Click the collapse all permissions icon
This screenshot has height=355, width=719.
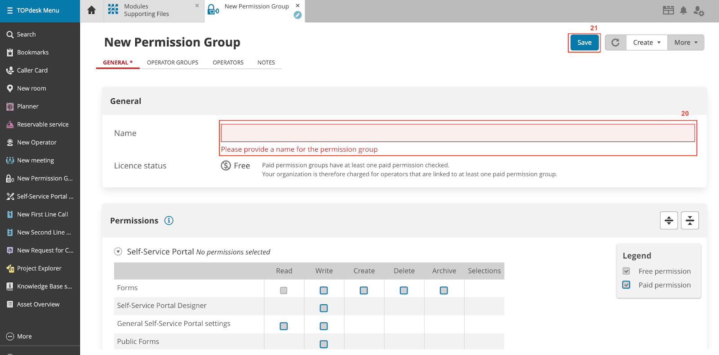(689, 220)
